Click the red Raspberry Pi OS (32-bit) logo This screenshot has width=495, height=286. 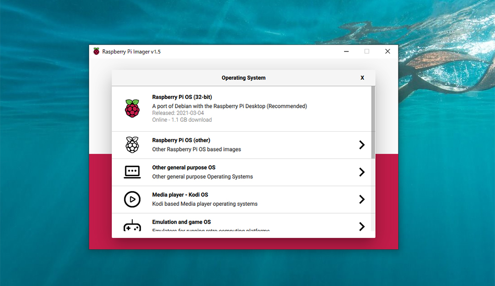point(132,108)
